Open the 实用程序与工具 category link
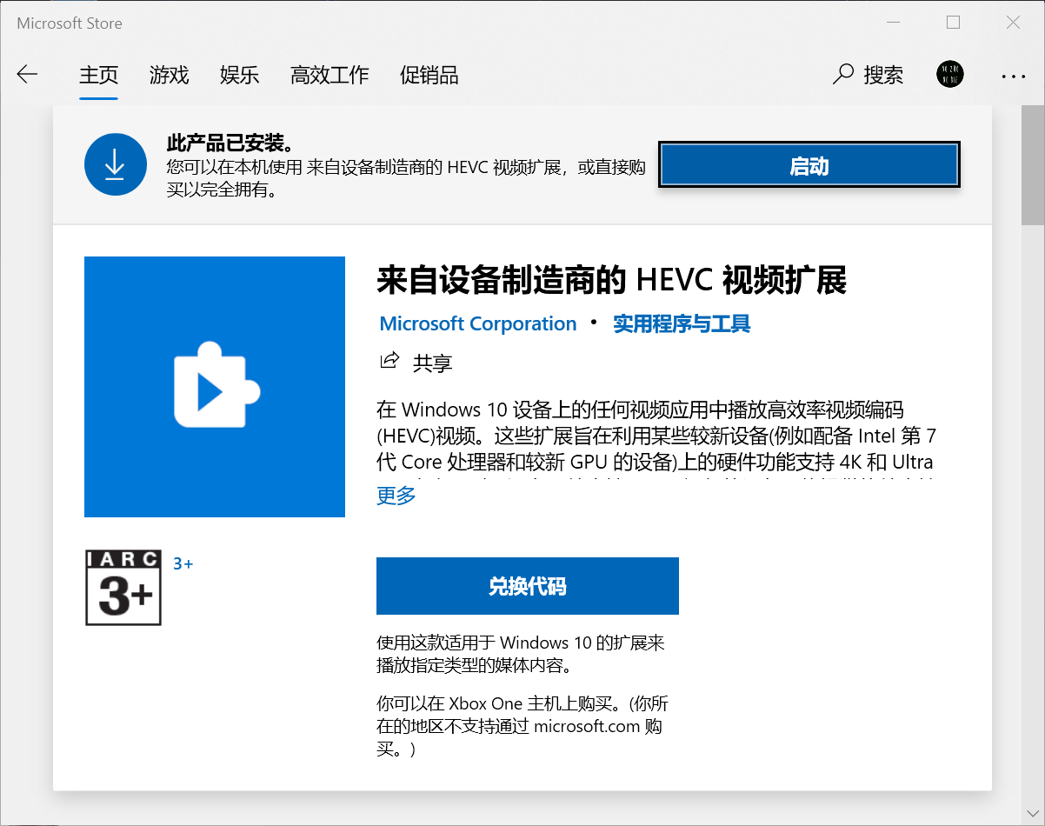The image size is (1045, 826). coord(682,323)
